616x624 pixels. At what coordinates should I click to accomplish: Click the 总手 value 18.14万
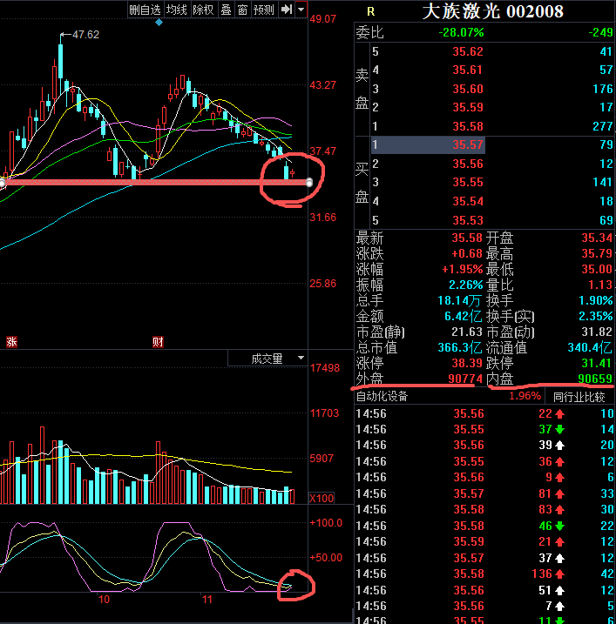click(460, 300)
